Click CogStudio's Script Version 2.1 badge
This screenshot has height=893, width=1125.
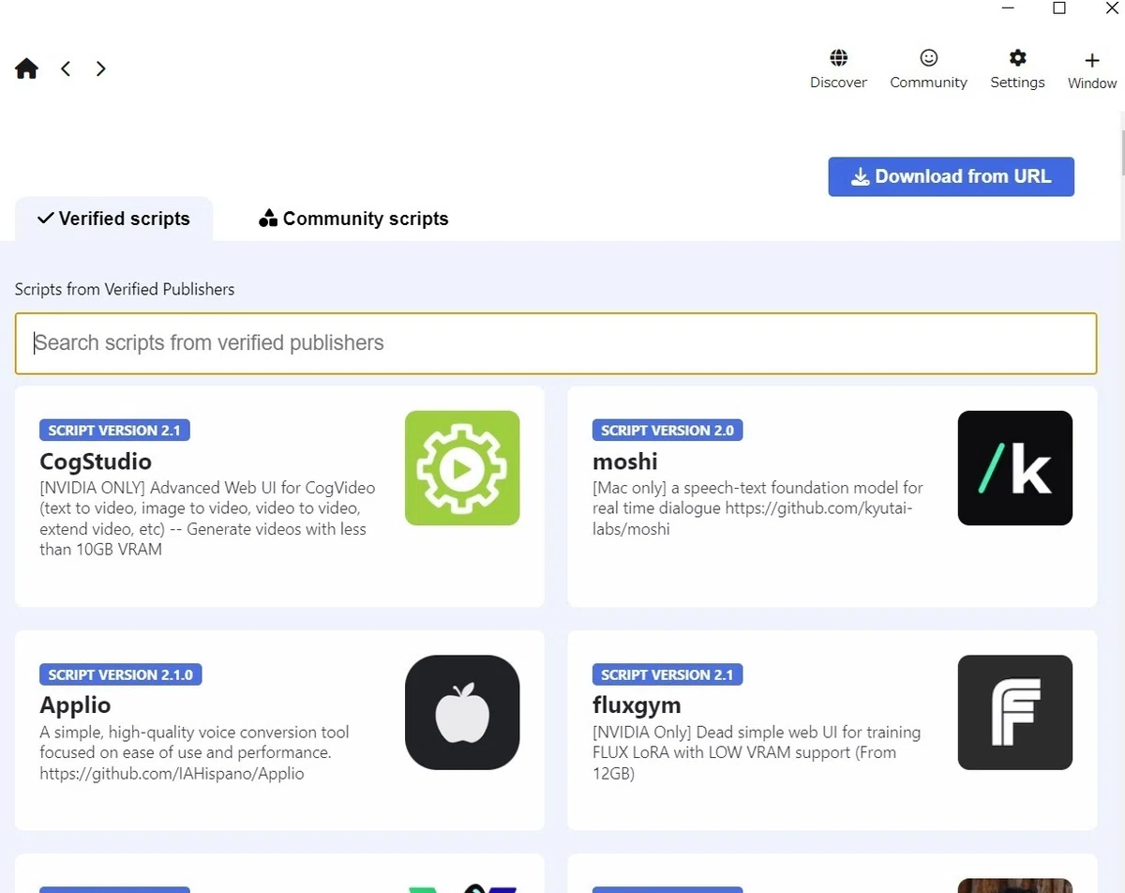coord(115,431)
